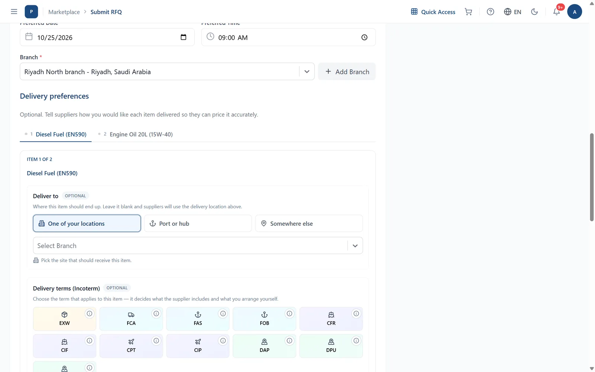Show info for FOB incoterm
595x372 pixels.
(x=289, y=314)
